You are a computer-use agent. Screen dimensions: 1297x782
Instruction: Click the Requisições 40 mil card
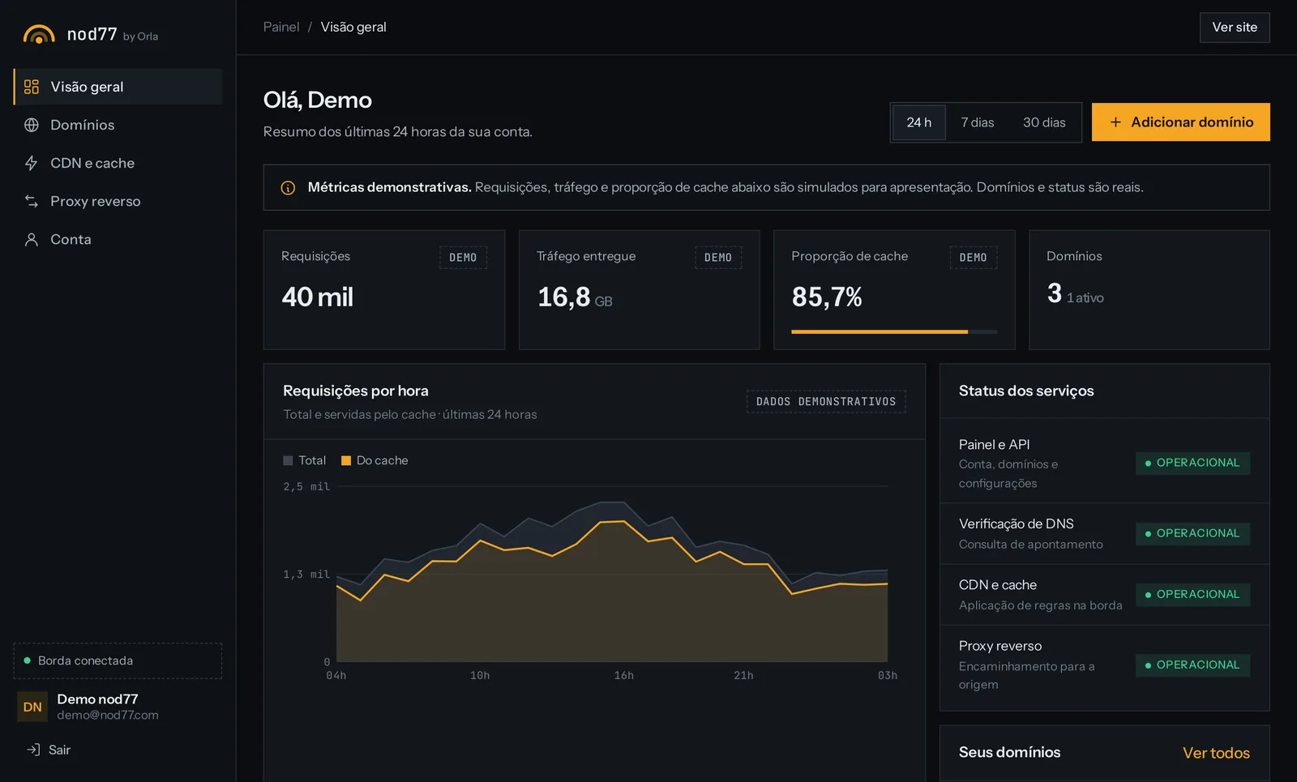pos(384,290)
